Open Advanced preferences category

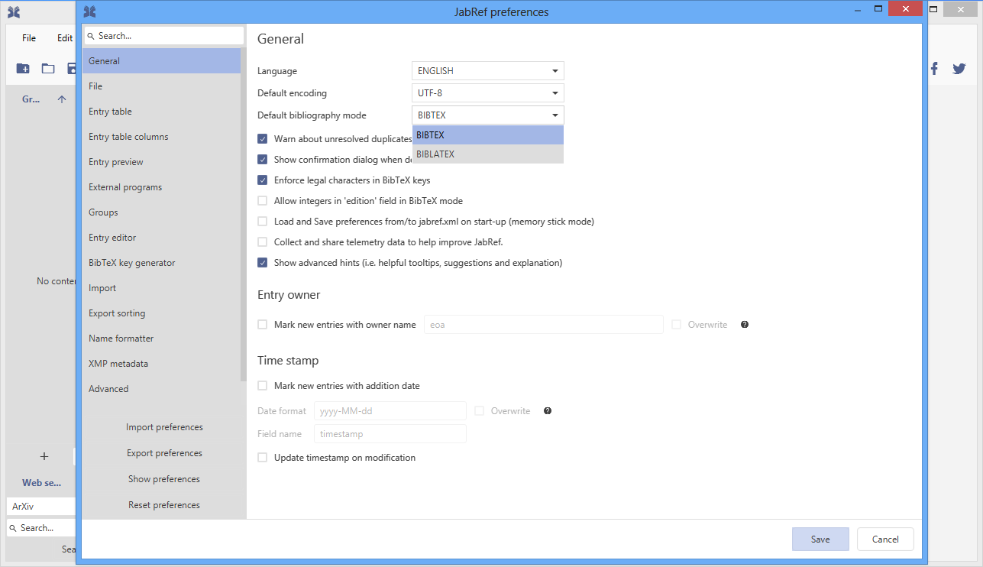(x=161, y=389)
